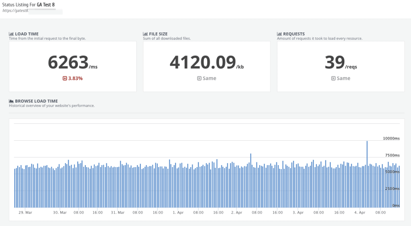The height and width of the screenshot is (226, 411).
Task: Click the '3. Apr' x-axis label
Action: point(298,212)
